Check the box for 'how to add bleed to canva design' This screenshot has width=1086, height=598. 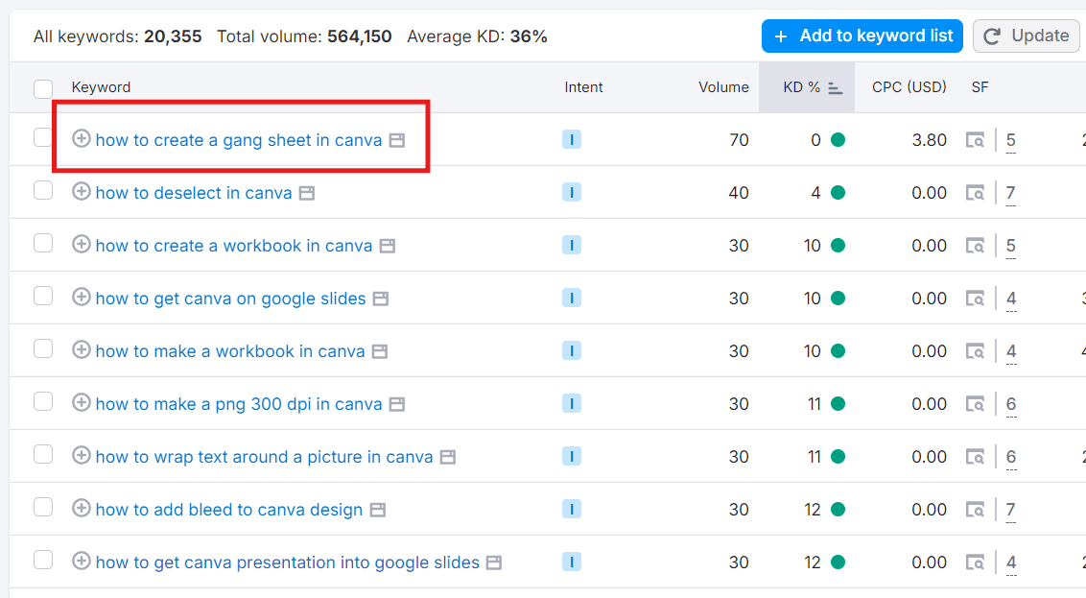point(43,507)
